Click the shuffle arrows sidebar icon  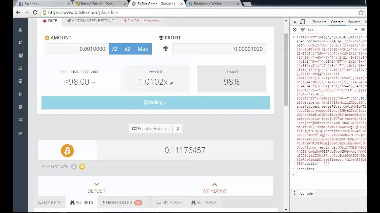pos(20,120)
